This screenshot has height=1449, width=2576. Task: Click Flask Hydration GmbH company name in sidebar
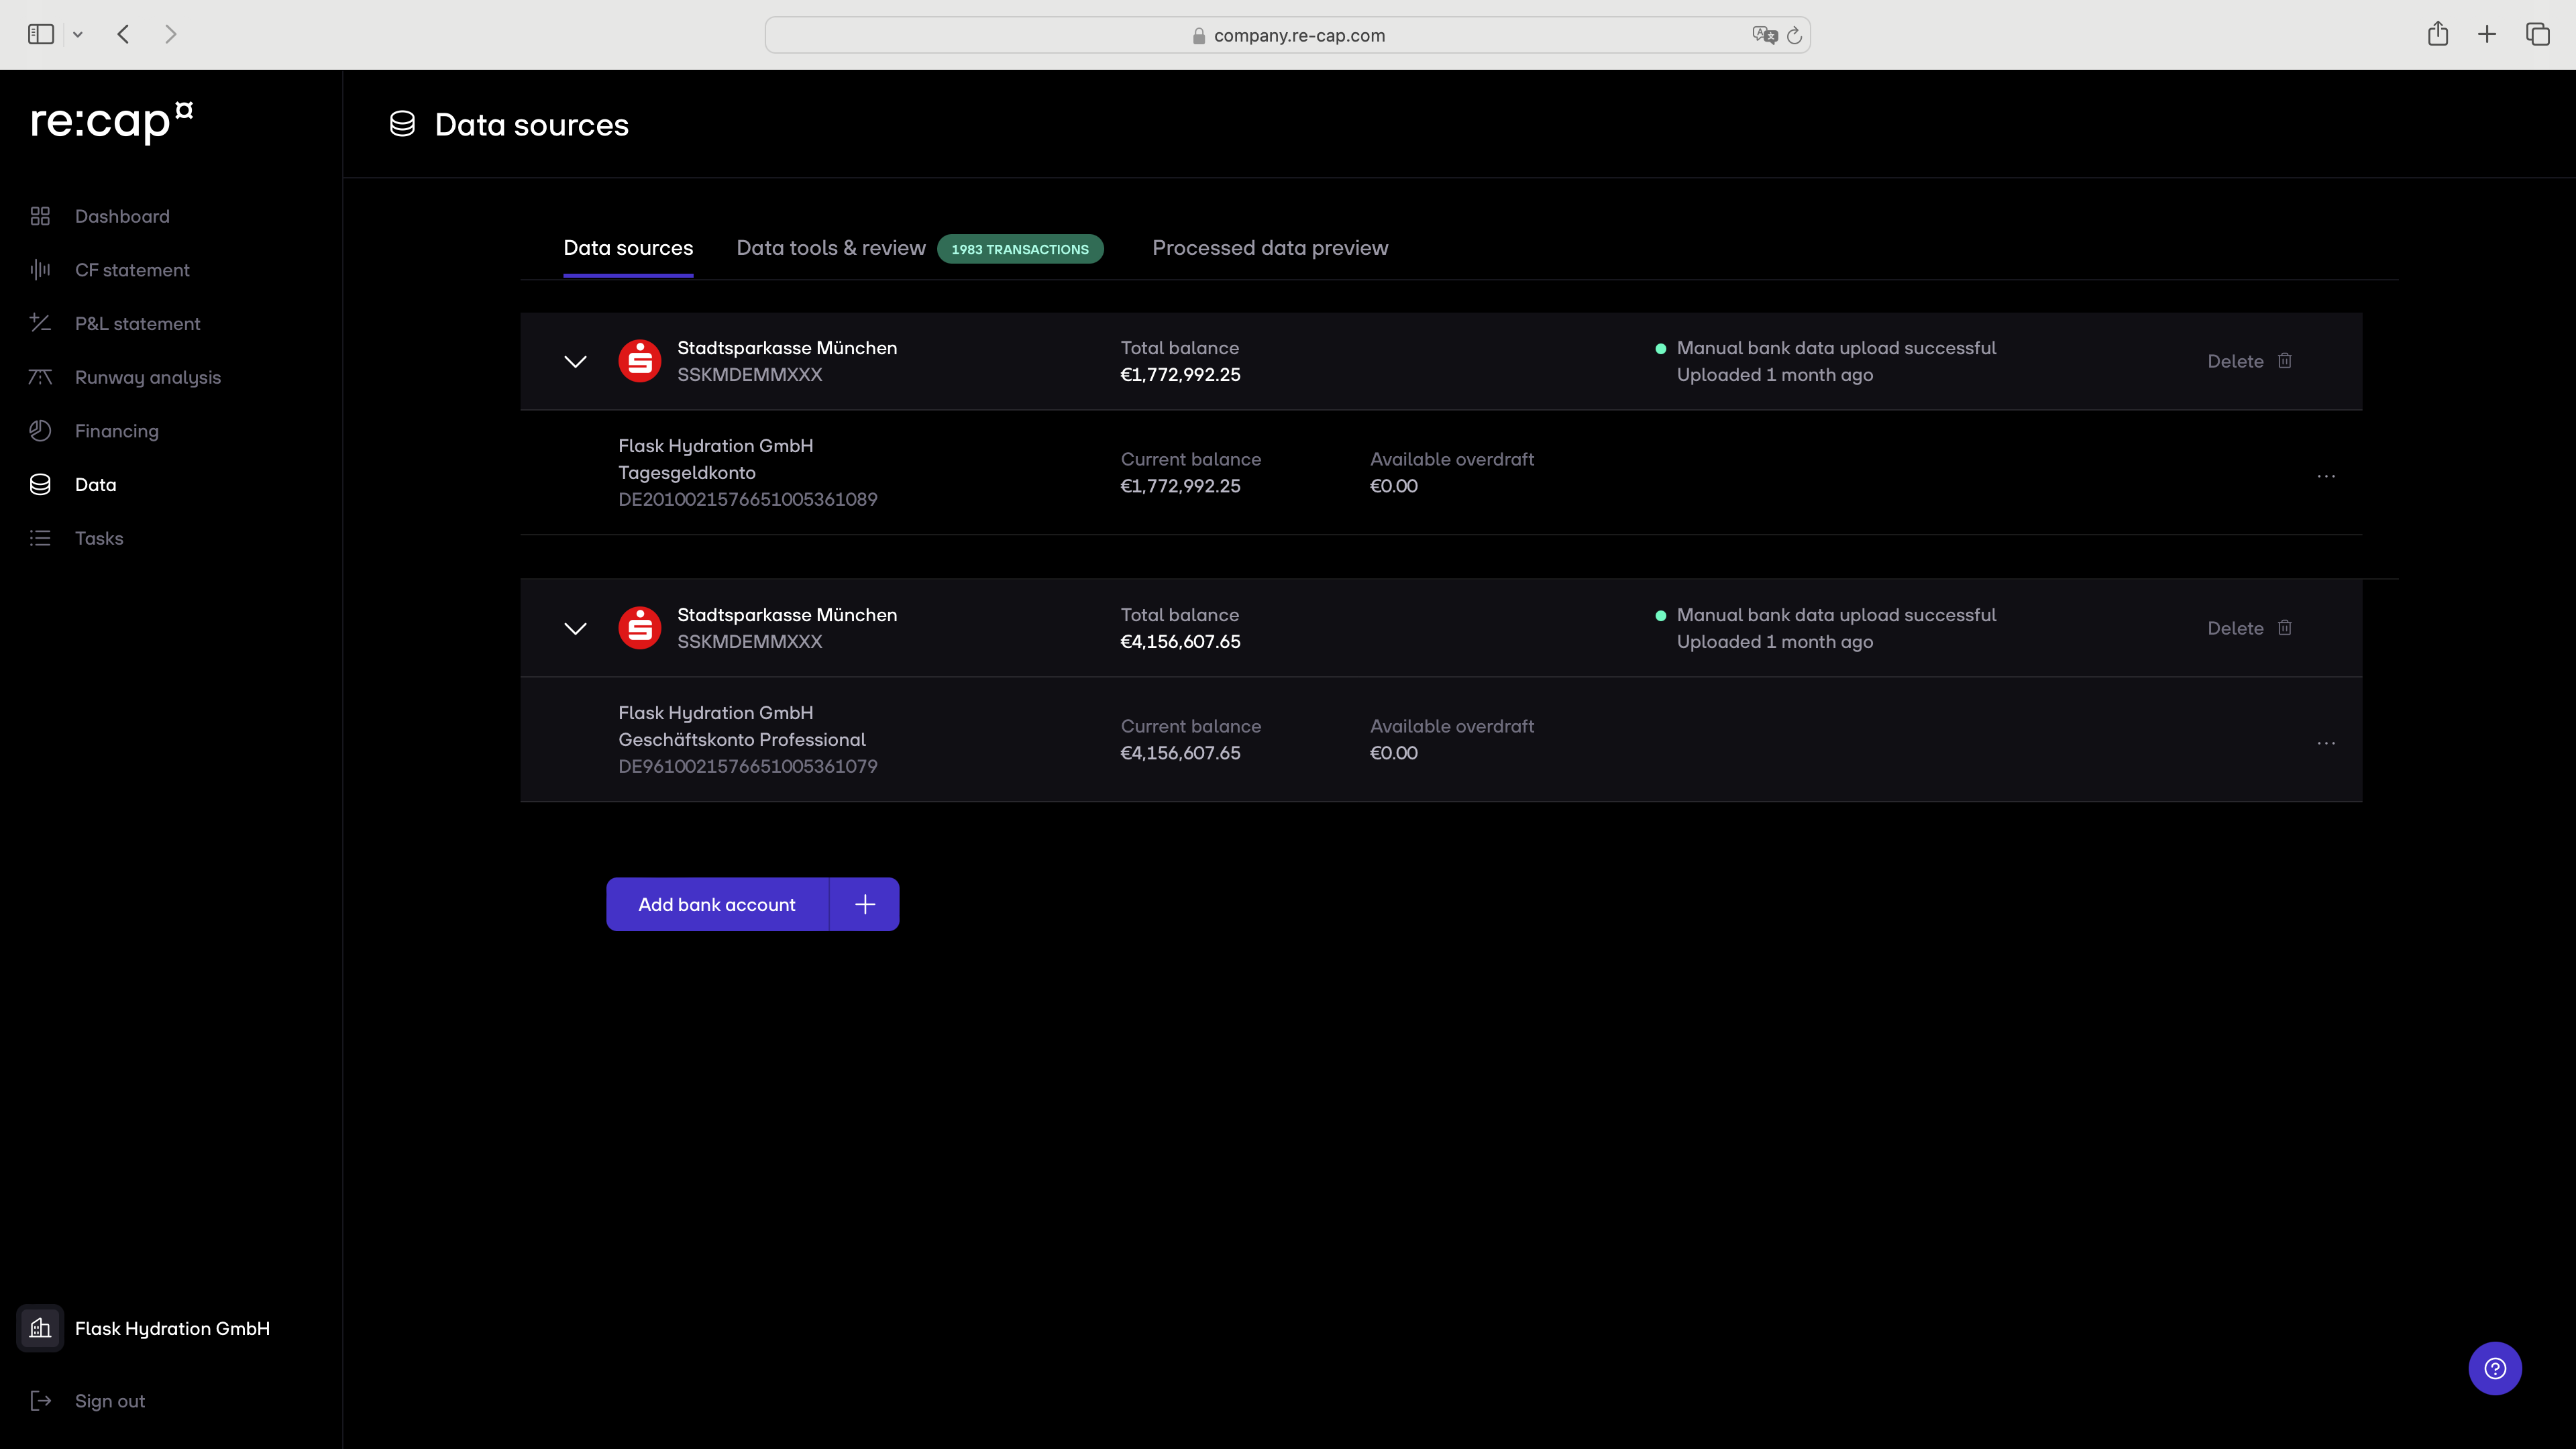(172, 1328)
